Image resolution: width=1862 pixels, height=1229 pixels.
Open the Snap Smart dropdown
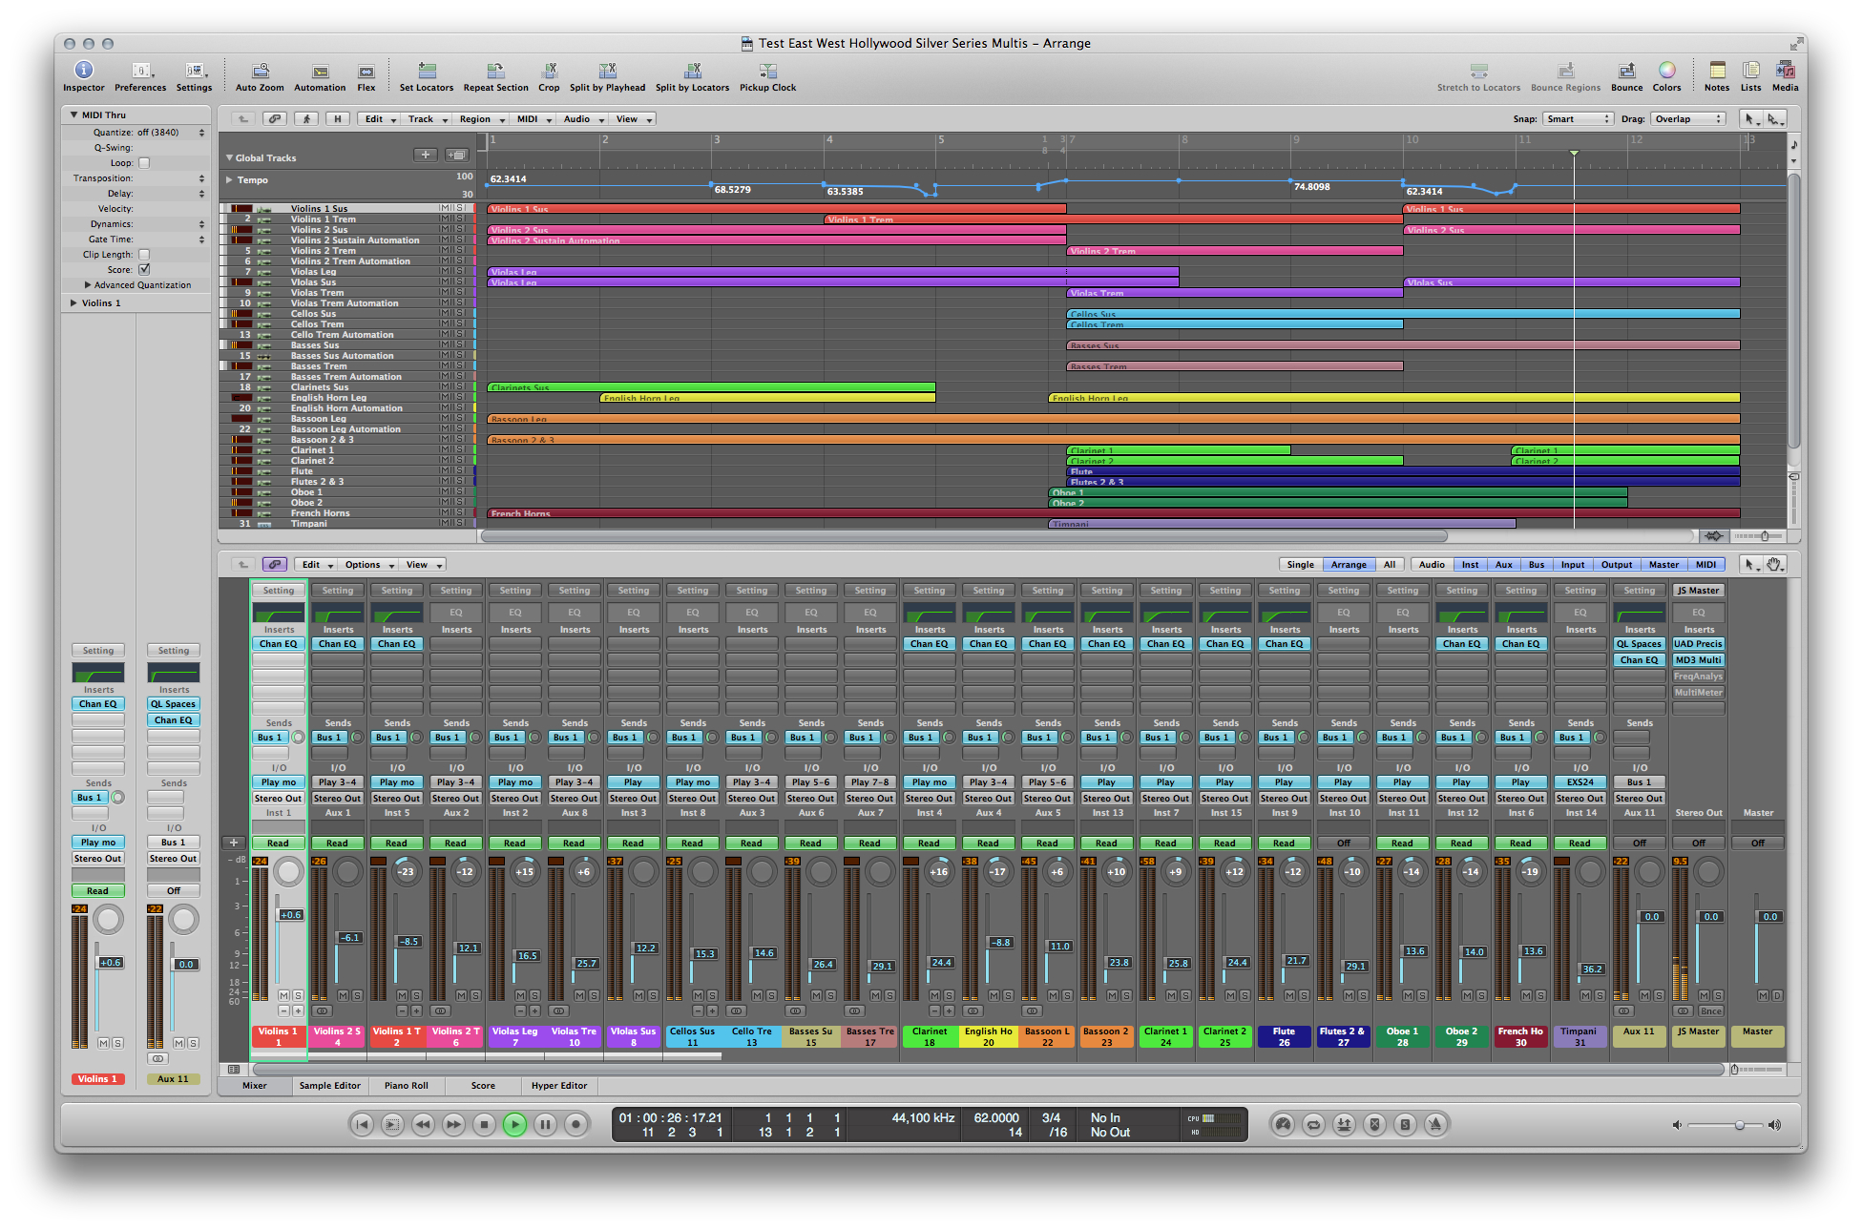click(x=1578, y=119)
